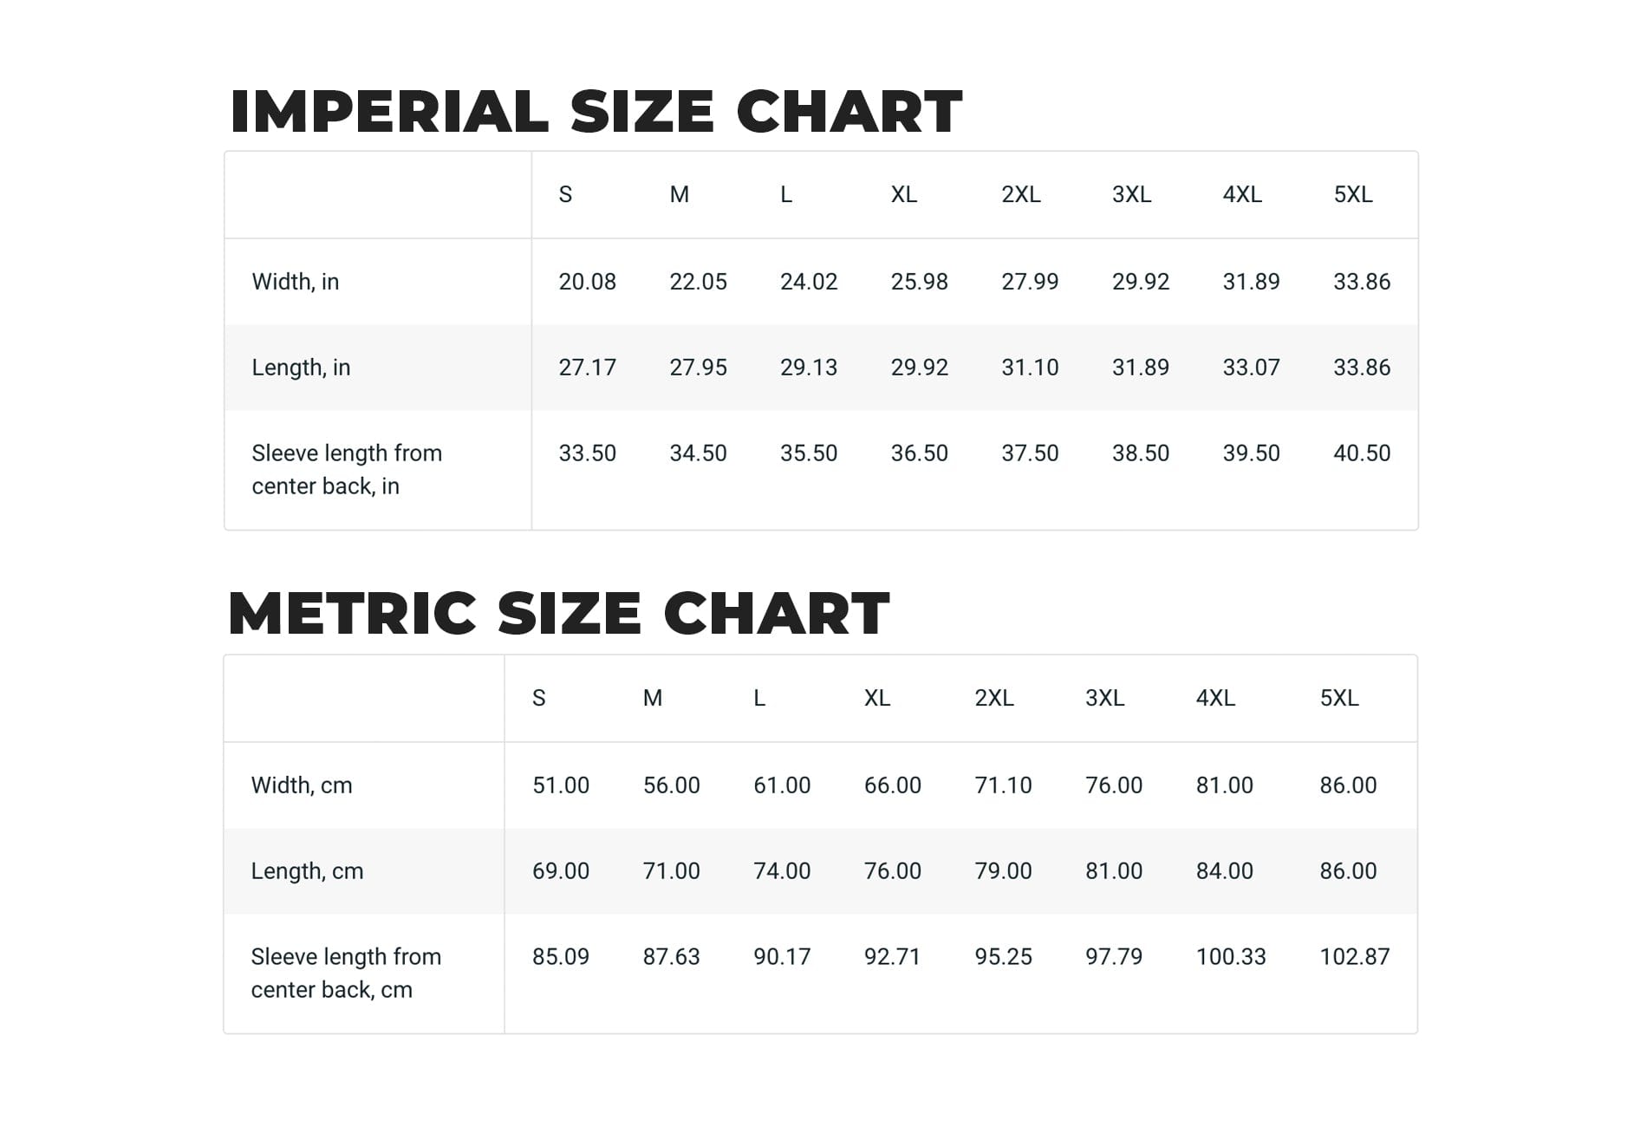Select the 36.50 sleeve length value
Image resolution: width=1647 pixels, height=1127 pixels.
919,453
